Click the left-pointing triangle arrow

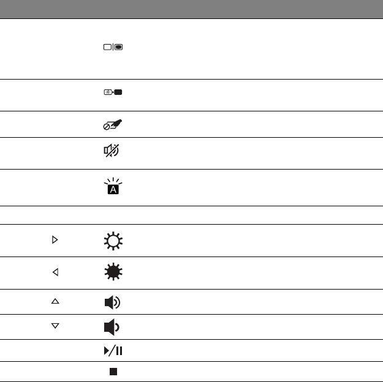[55, 272]
